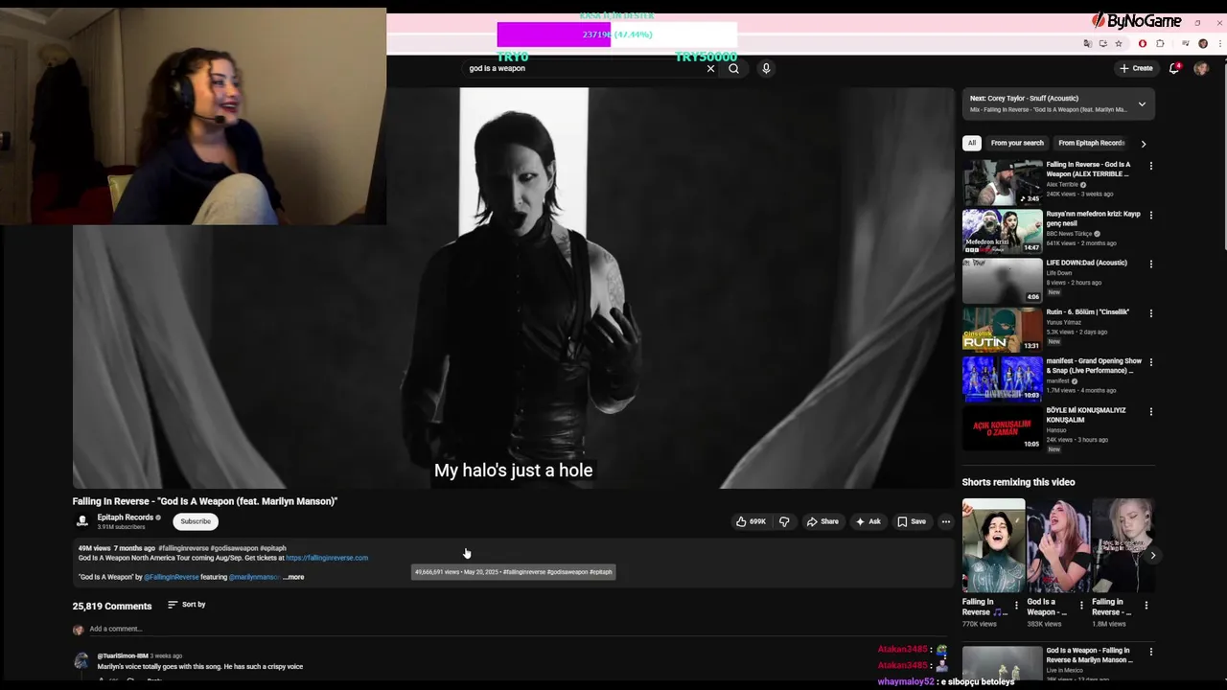This screenshot has height=690, width=1227.
Task: Start voice search with the microphone icon
Action: [x=766, y=69]
